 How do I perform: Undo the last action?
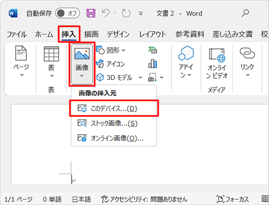[x=105, y=13]
